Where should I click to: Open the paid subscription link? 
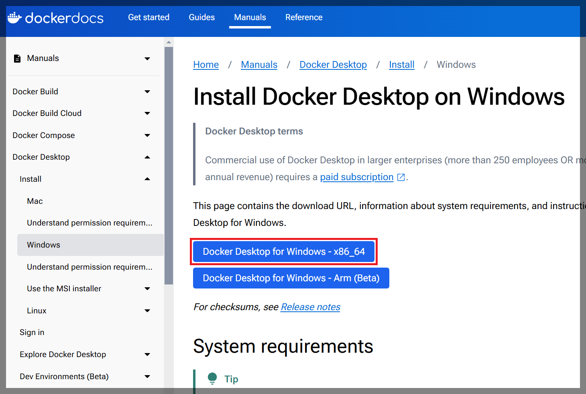point(357,177)
